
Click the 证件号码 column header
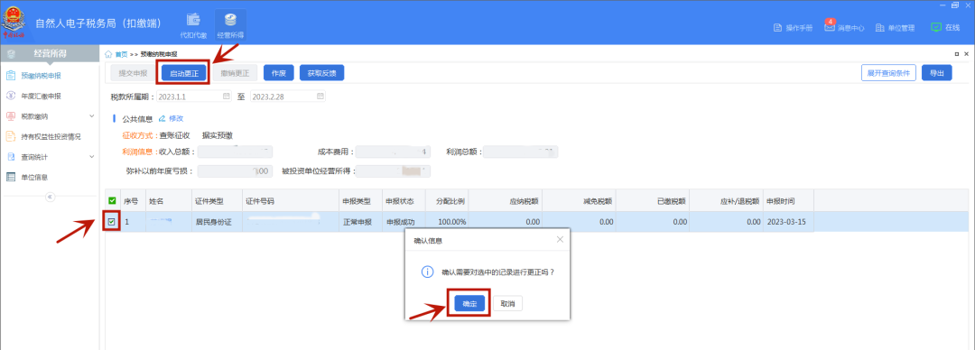click(291, 201)
